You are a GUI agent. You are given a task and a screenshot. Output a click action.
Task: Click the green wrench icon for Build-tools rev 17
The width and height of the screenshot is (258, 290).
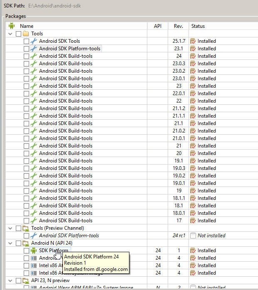point(34,221)
